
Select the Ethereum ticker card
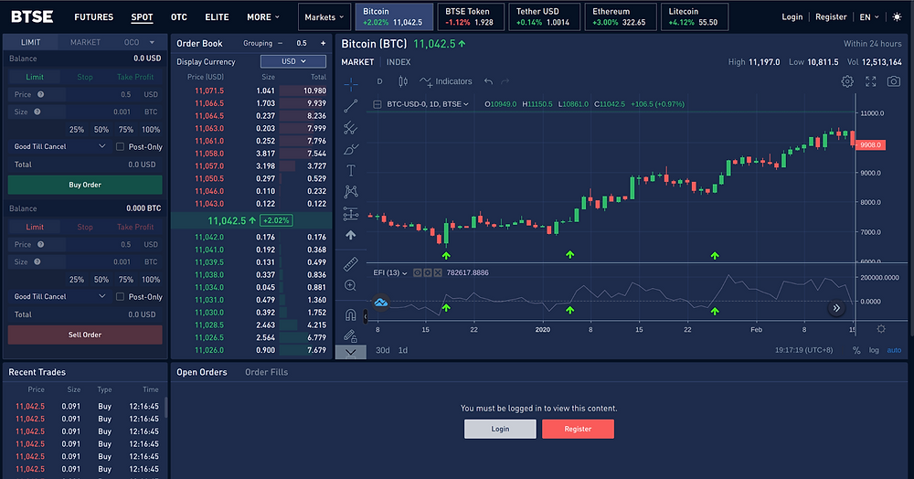coord(621,16)
